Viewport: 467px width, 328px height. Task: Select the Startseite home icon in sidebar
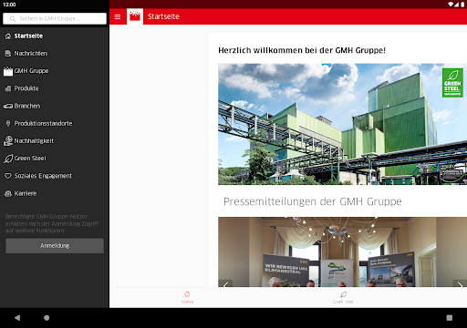coord(8,36)
